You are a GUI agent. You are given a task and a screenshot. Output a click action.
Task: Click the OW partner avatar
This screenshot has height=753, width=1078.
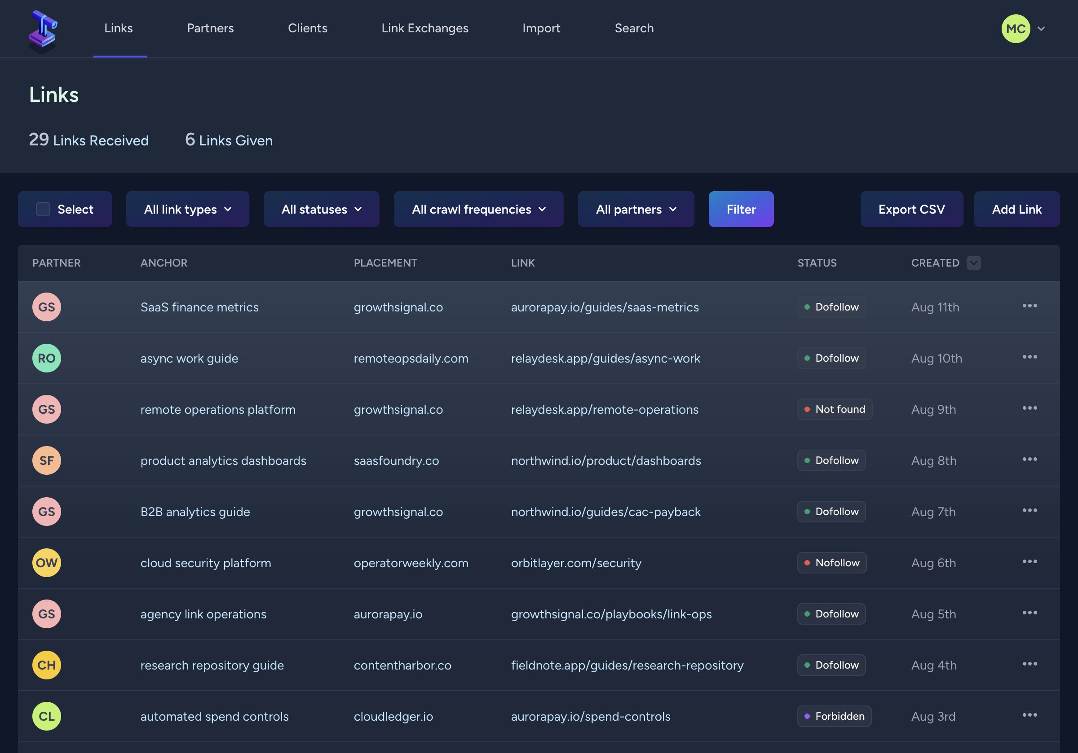click(x=46, y=563)
